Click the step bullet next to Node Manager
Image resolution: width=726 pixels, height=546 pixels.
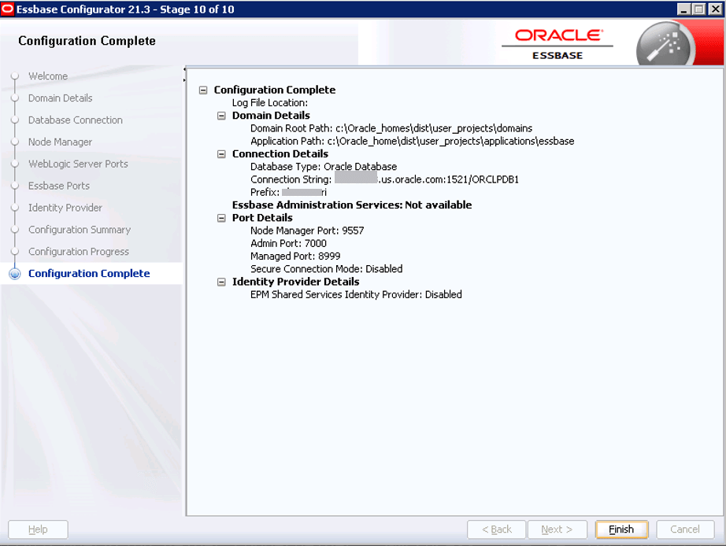[15, 142]
